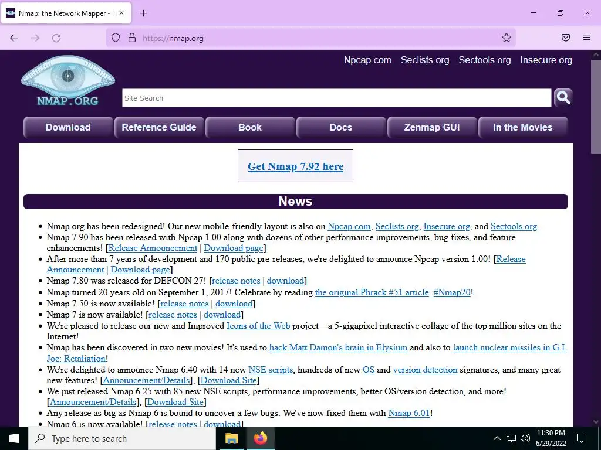601x450 pixels.
Task: Click release notes link for Nmap 7.80
Action: point(236,281)
